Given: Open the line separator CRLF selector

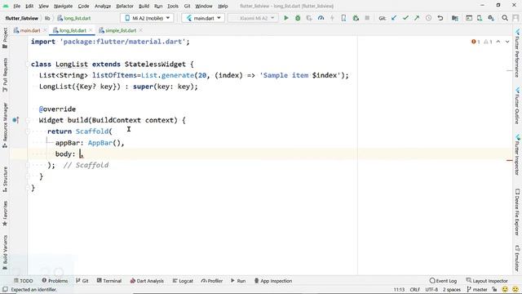Looking at the screenshot, I should [x=415, y=289].
